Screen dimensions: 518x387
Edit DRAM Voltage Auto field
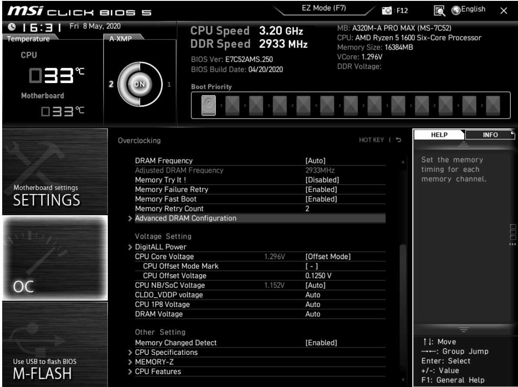tap(260, 314)
